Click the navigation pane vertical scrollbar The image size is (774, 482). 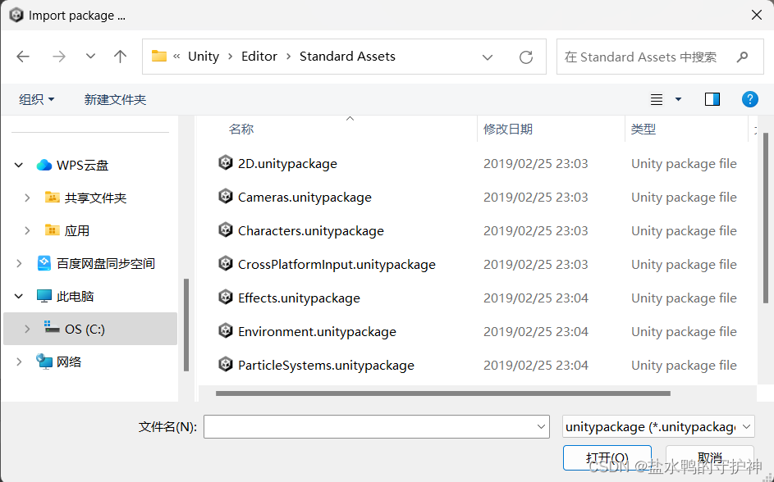(186, 325)
